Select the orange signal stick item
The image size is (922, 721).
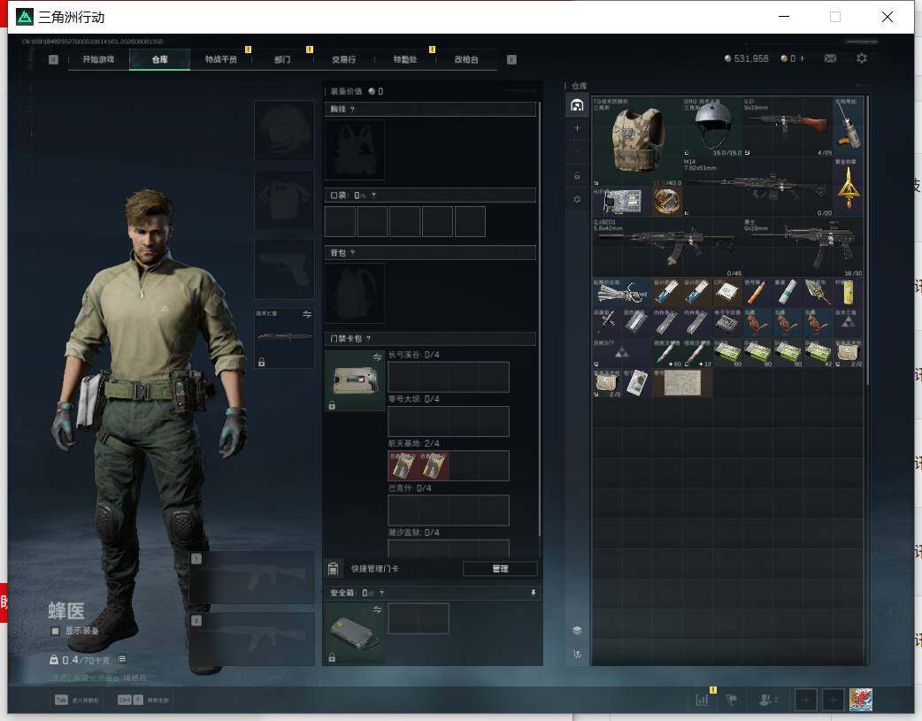click(x=757, y=292)
